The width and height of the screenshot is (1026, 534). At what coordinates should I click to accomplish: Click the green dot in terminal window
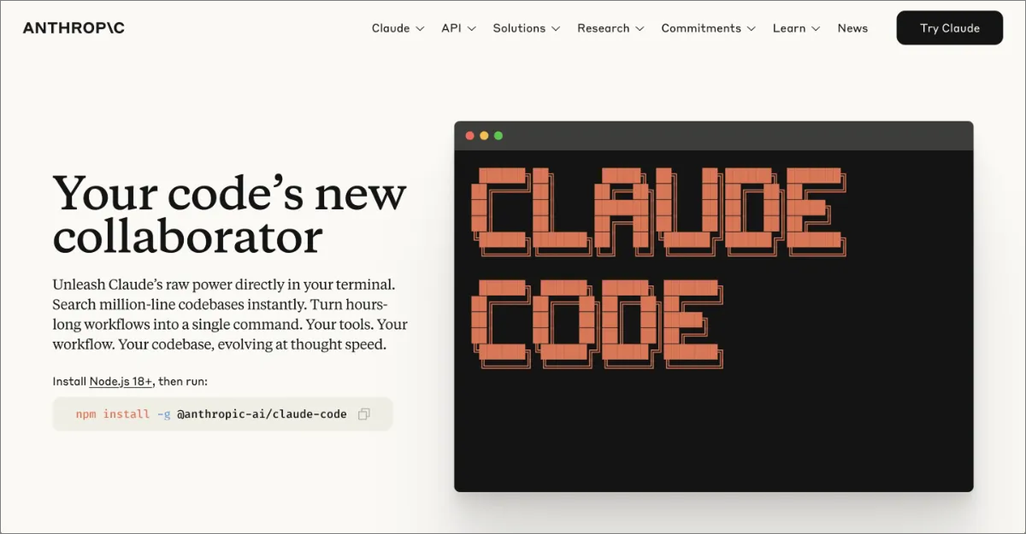pyautogui.click(x=498, y=136)
